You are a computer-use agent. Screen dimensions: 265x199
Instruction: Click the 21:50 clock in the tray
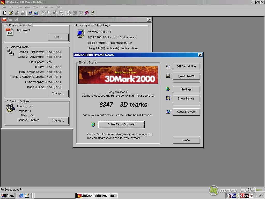tap(259, 196)
